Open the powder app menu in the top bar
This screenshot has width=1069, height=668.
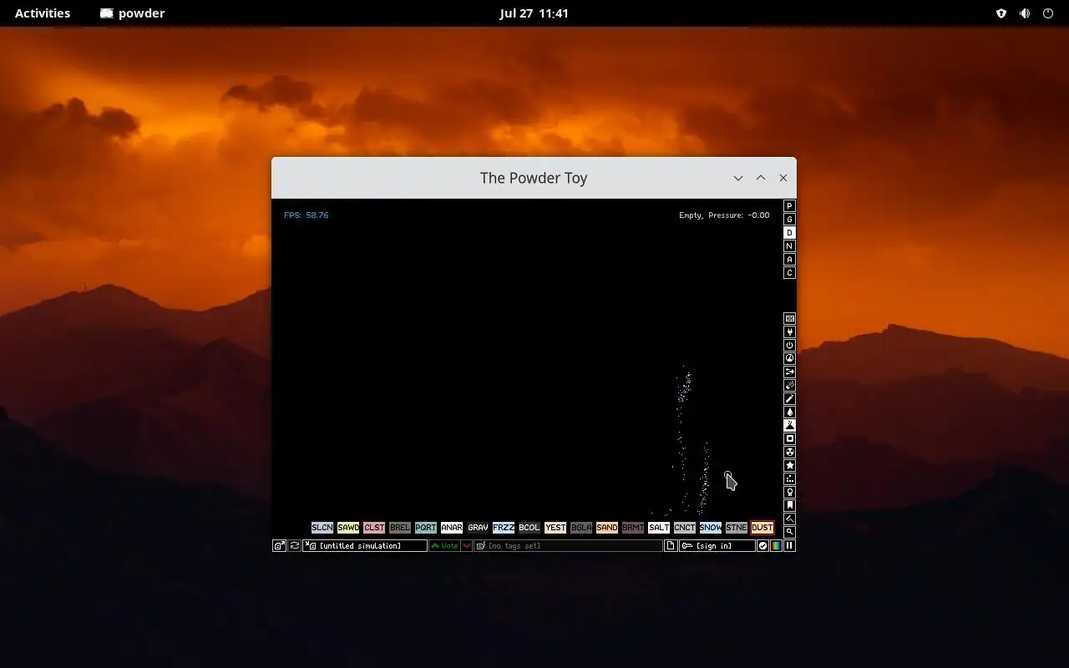[132, 13]
